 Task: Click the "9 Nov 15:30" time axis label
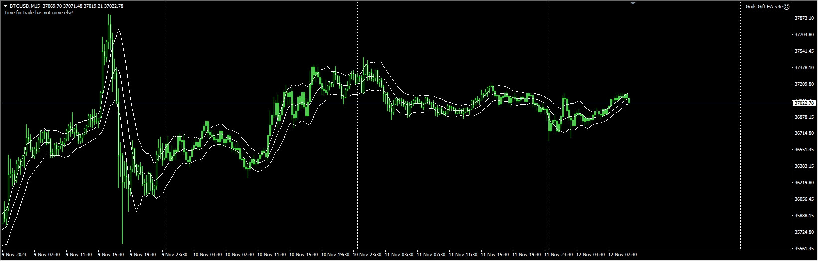[111, 255]
